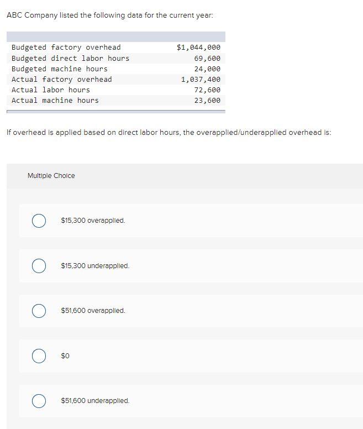Click the Multiple Choice heading
This screenshot has width=363, height=429.
coord(51,176)
